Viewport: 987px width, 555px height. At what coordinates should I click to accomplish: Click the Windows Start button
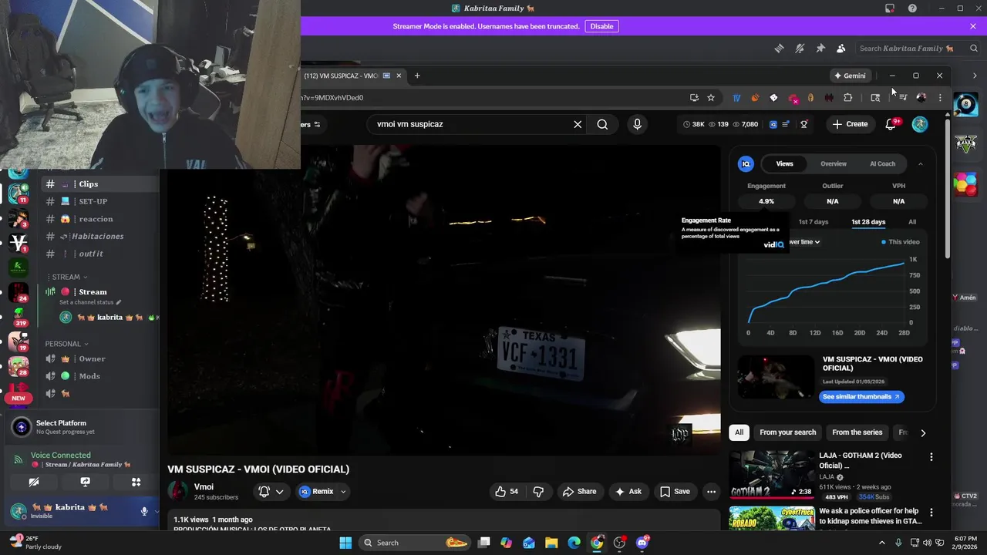(x=345, y=543)
